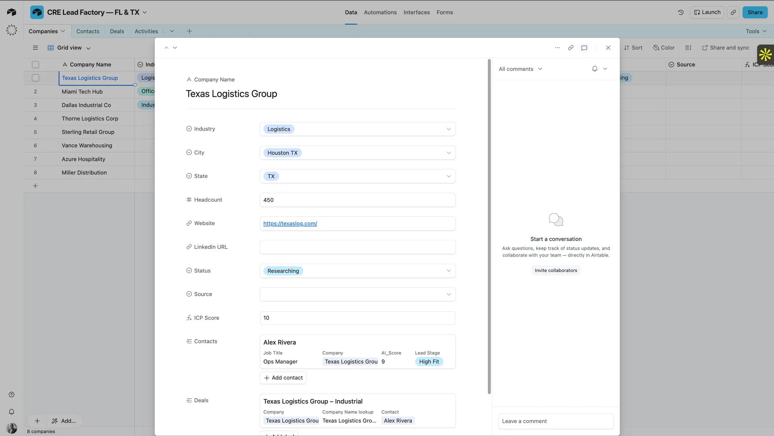Select all records header checkbox
This screenshot has height=436, width=774.
click(35, 65)
